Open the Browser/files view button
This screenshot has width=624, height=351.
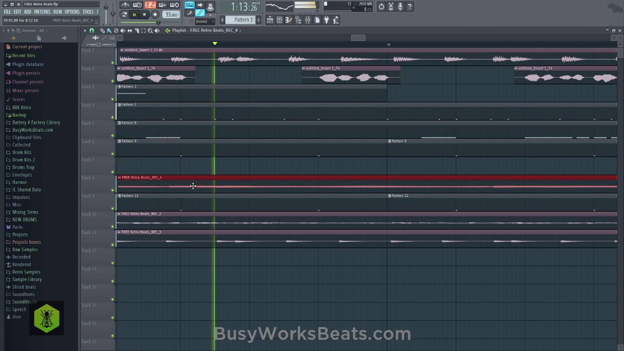coord(298,20)
